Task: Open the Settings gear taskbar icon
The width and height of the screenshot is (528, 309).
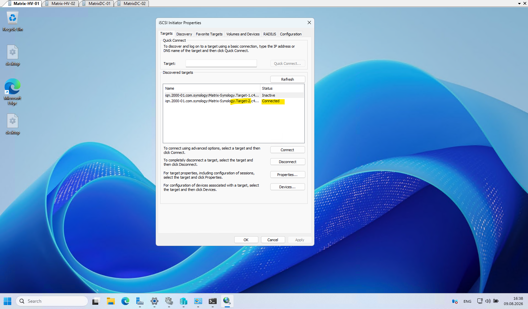Action: click(x=154, y=301)
